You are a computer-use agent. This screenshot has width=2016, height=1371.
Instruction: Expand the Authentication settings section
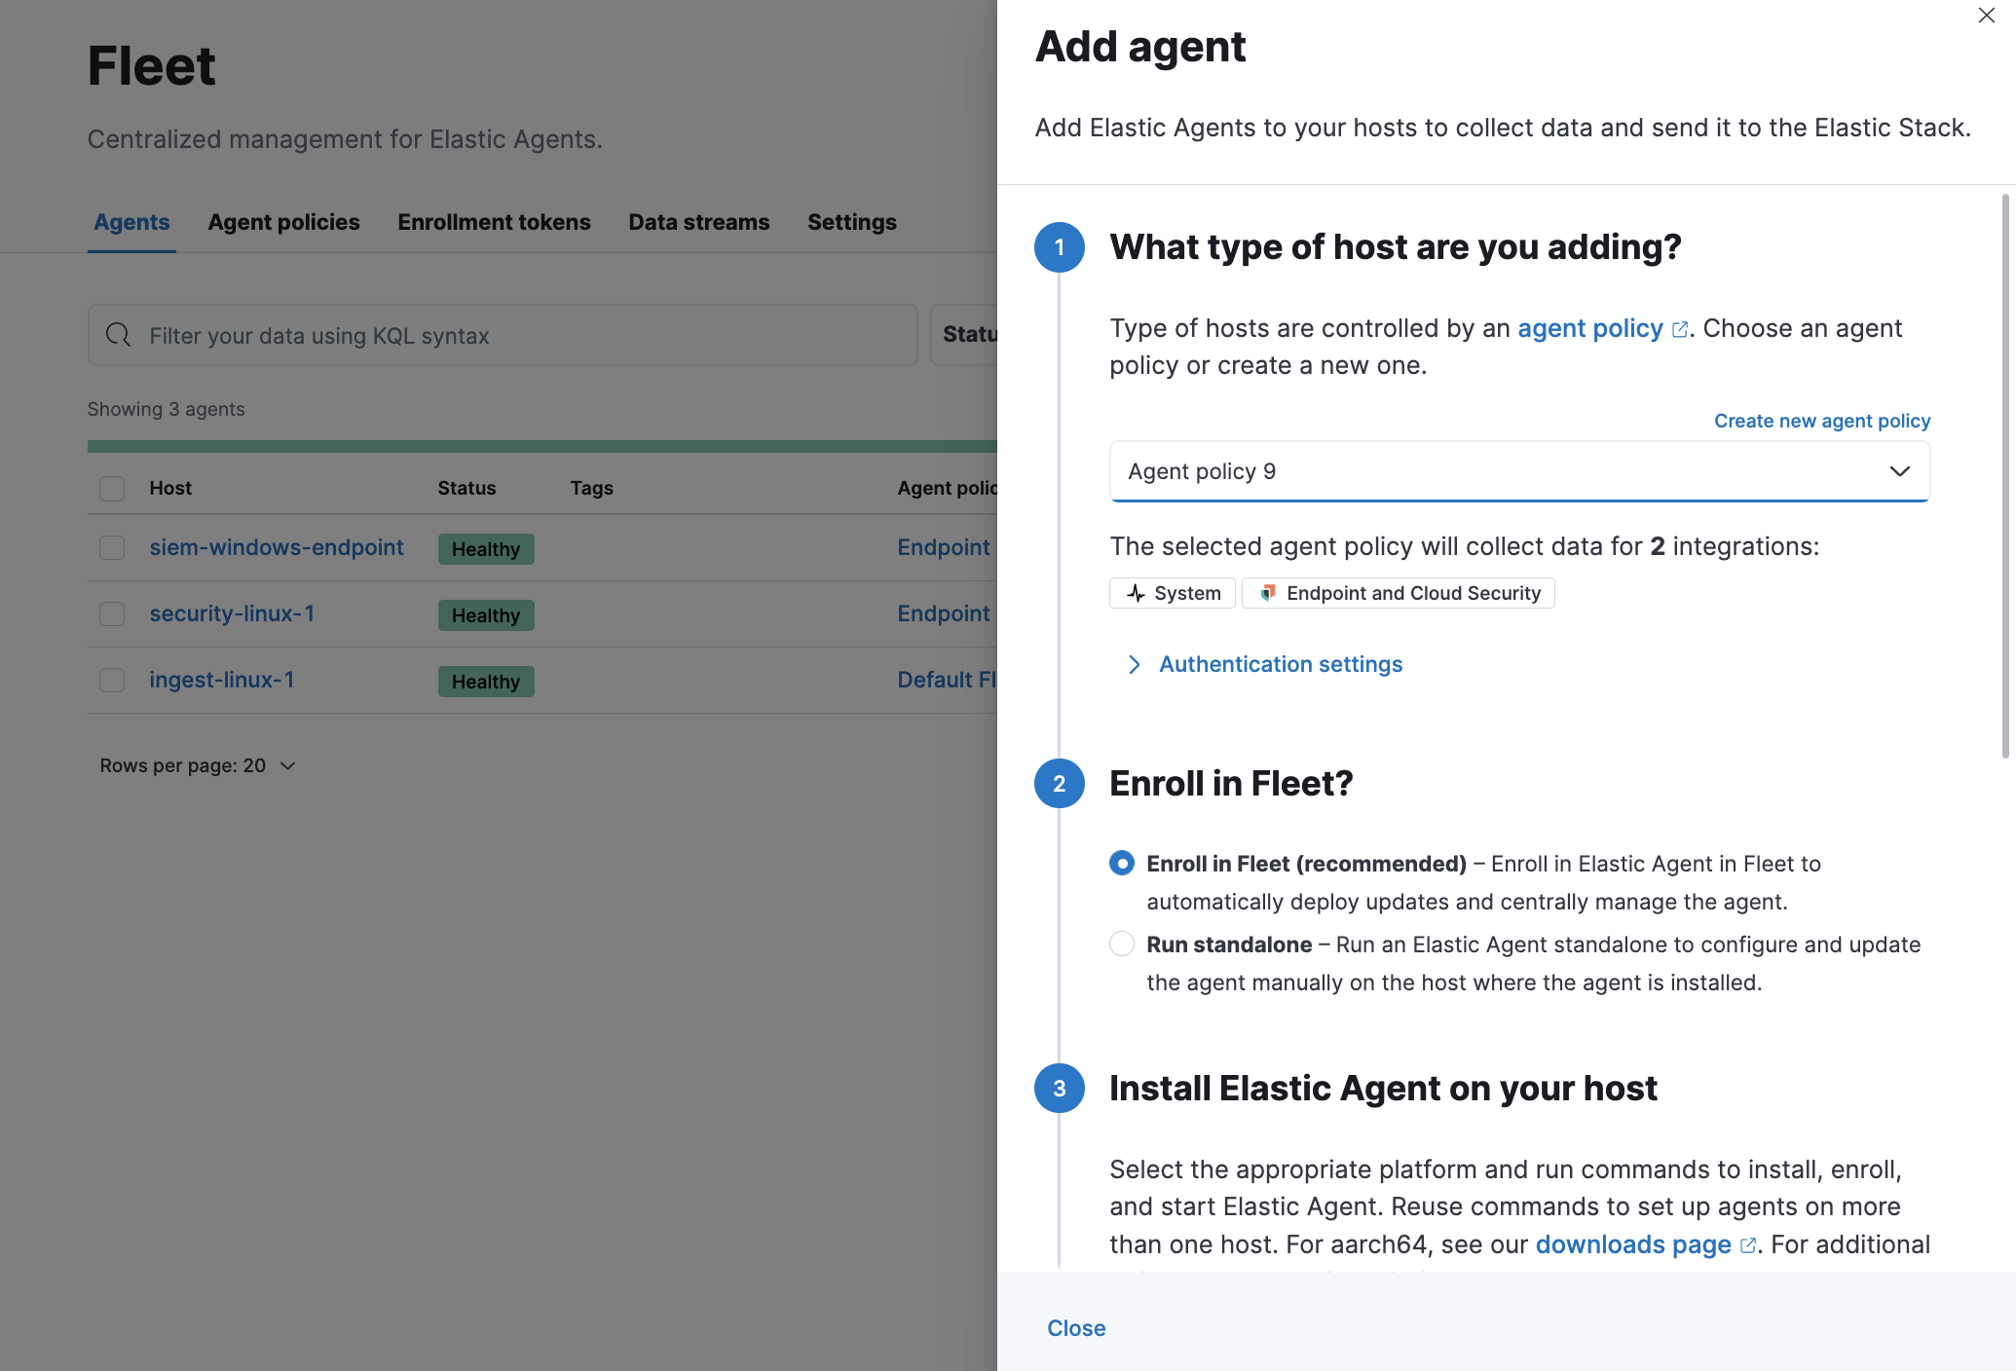[1280, 664]
